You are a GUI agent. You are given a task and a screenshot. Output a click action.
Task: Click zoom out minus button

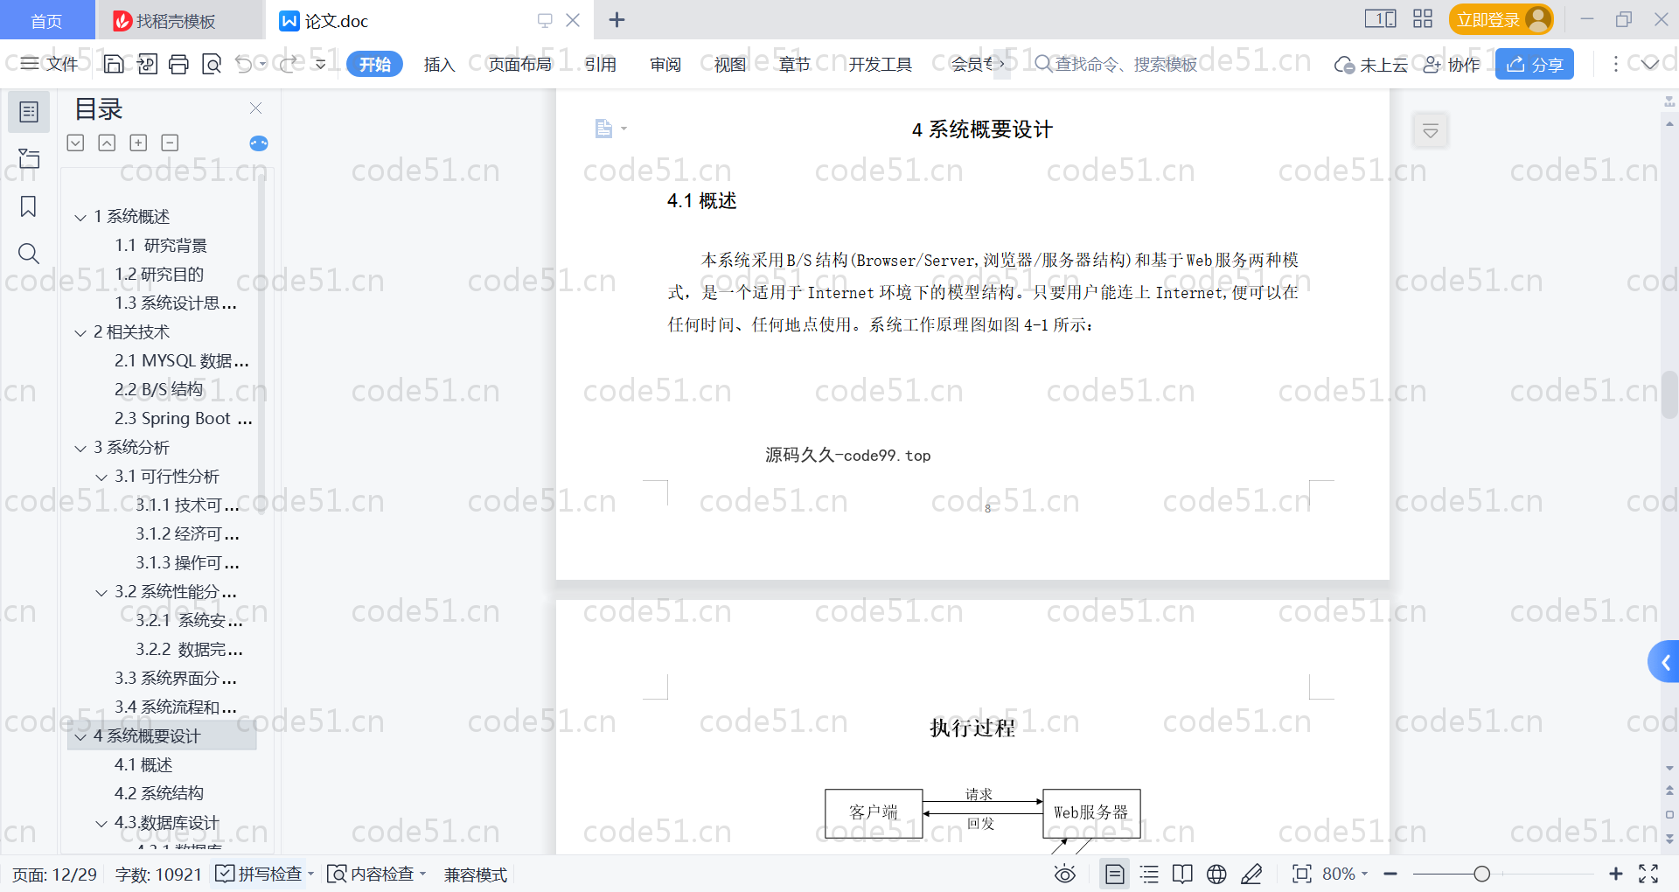click(1390, 874)
